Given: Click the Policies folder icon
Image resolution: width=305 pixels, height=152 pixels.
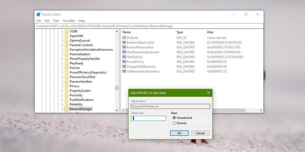Looking at the screenshot, I should (x=66, y=68).
